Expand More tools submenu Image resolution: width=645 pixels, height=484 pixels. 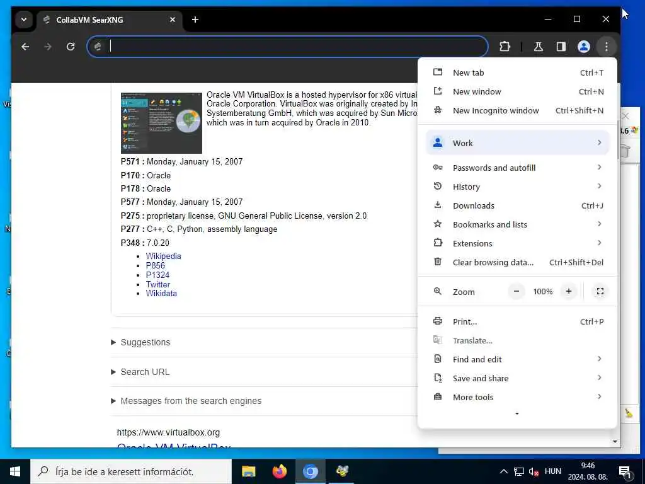click(518, 398)
